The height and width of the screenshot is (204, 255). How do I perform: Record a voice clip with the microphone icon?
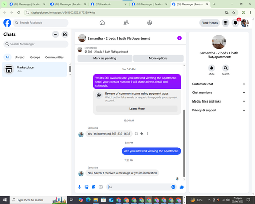click(79, 187)
